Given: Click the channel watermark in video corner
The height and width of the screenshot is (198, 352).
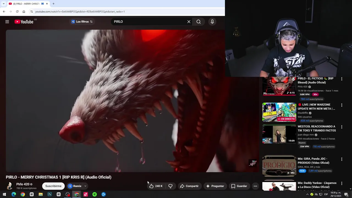Looking at the screenshot, I should 253,163.
